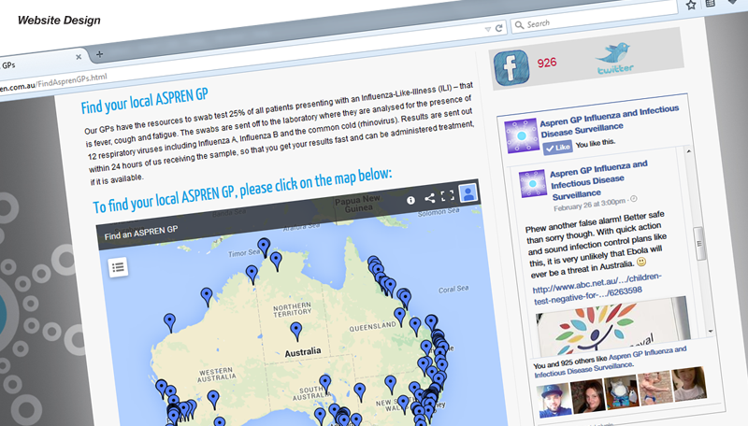Open a new browser tab

tap(99, 54)
